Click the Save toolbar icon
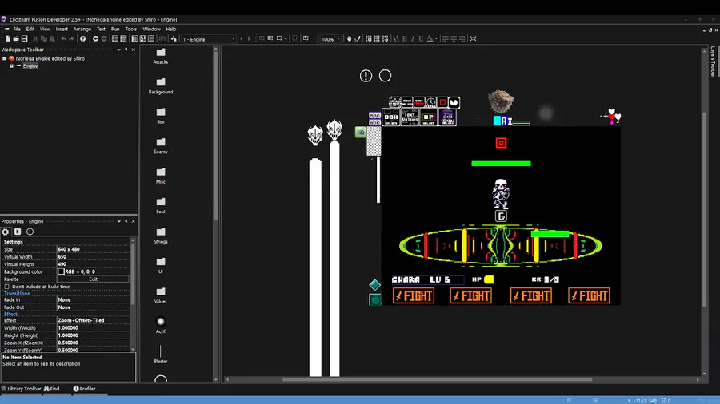This screenshot has height=404, width=720. 24,39
